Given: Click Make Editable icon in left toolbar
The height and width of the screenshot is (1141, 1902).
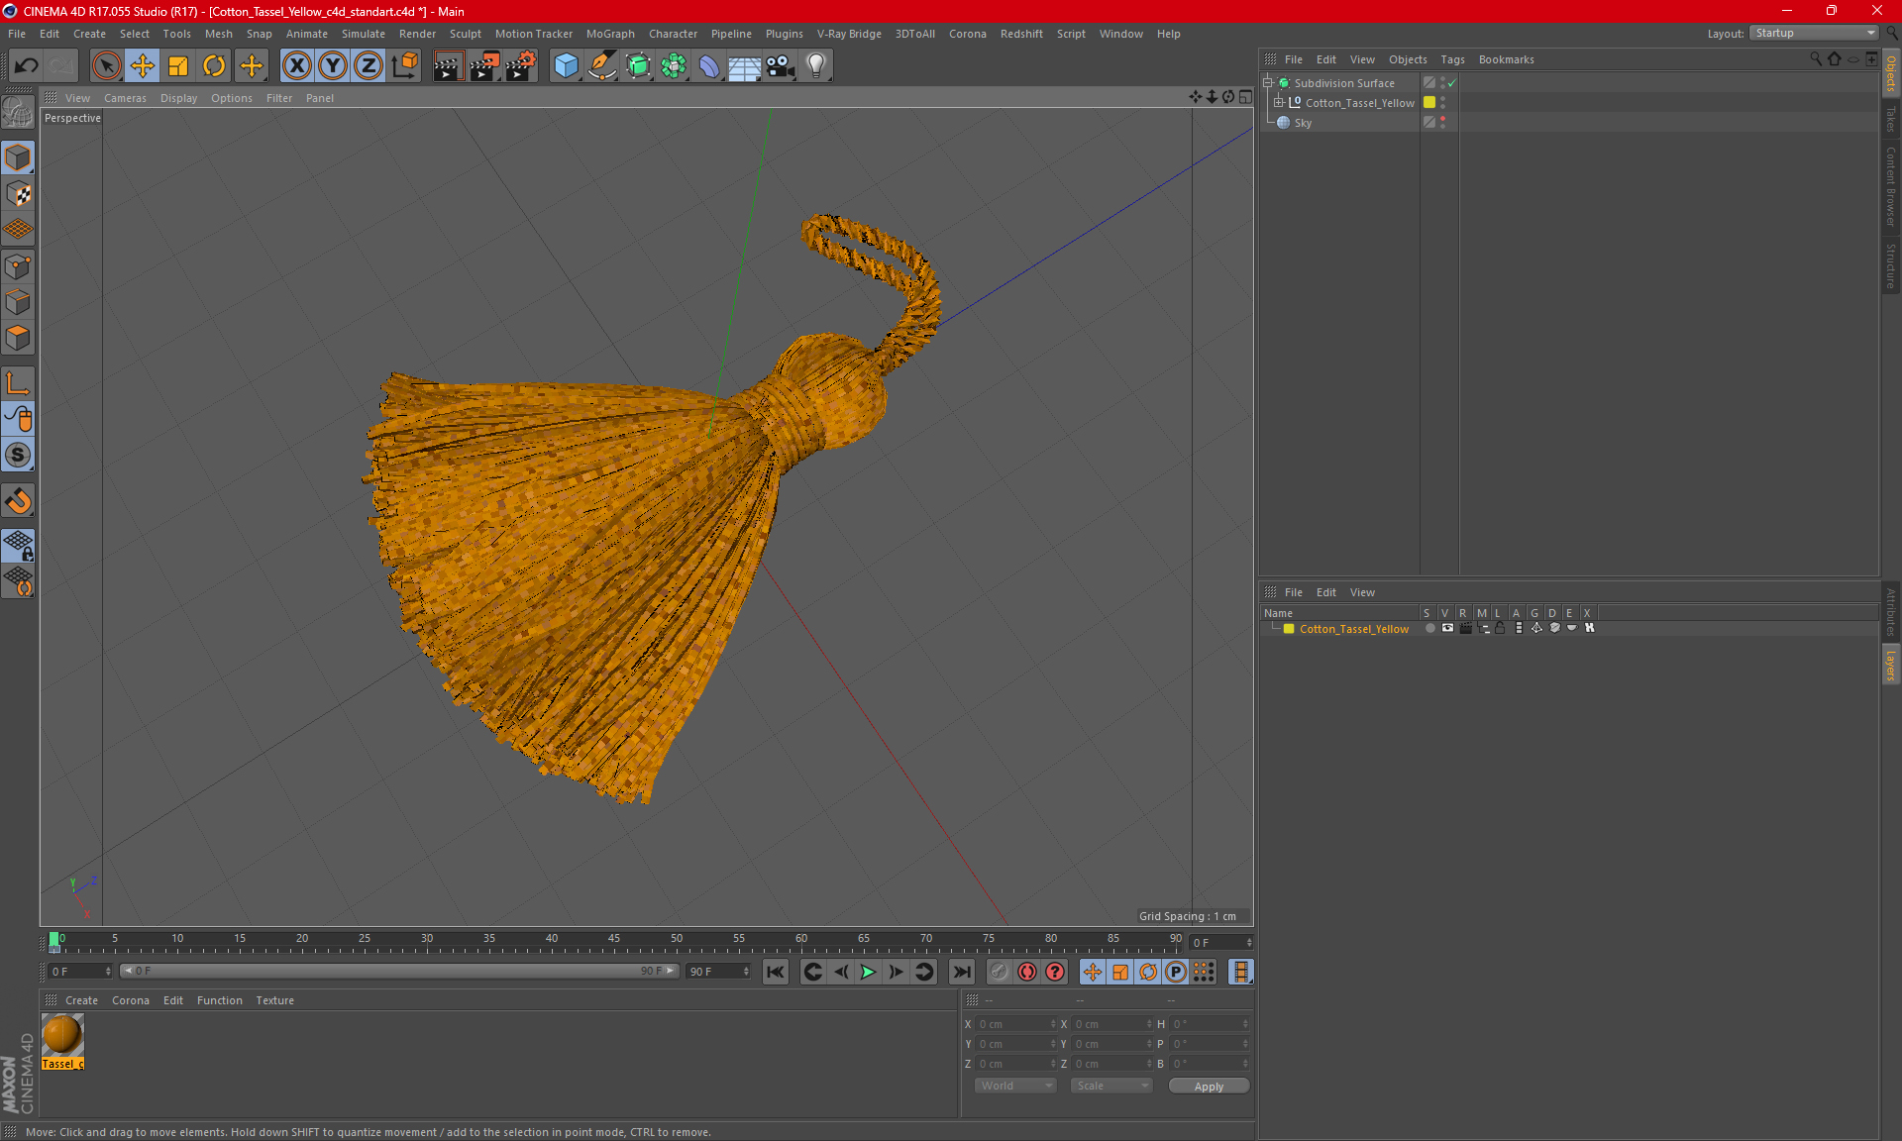Looking at the screenshot, I should 18,112.
